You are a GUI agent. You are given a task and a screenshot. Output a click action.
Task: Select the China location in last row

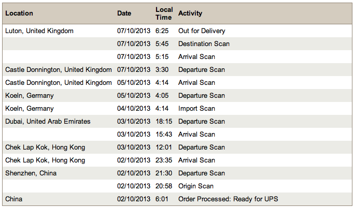(x=14, y=199)
